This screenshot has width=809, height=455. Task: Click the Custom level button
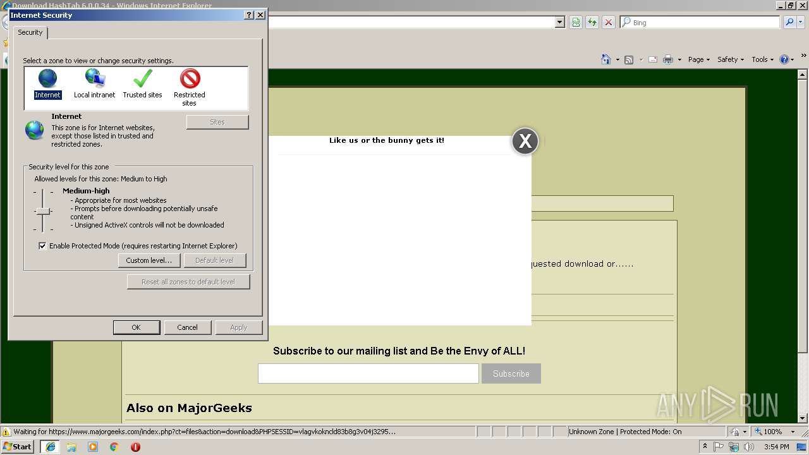pyautogui.click(x=149, y=260)
